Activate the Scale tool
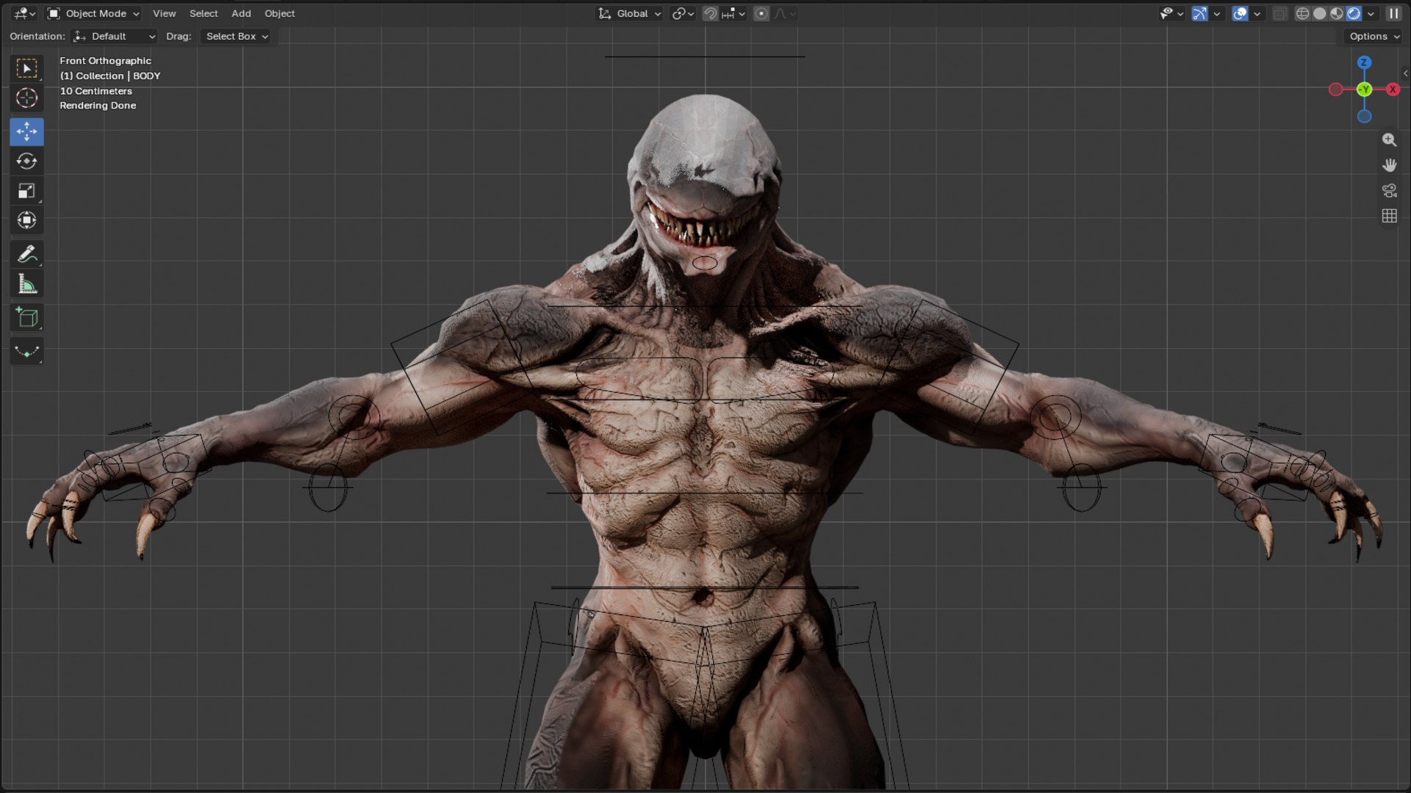Viewport: 1411px width, 793px height. pos(26,191)
